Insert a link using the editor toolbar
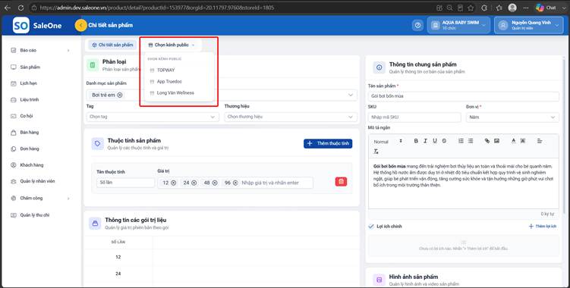Screen dimensions: 570x288 point(487,141)
